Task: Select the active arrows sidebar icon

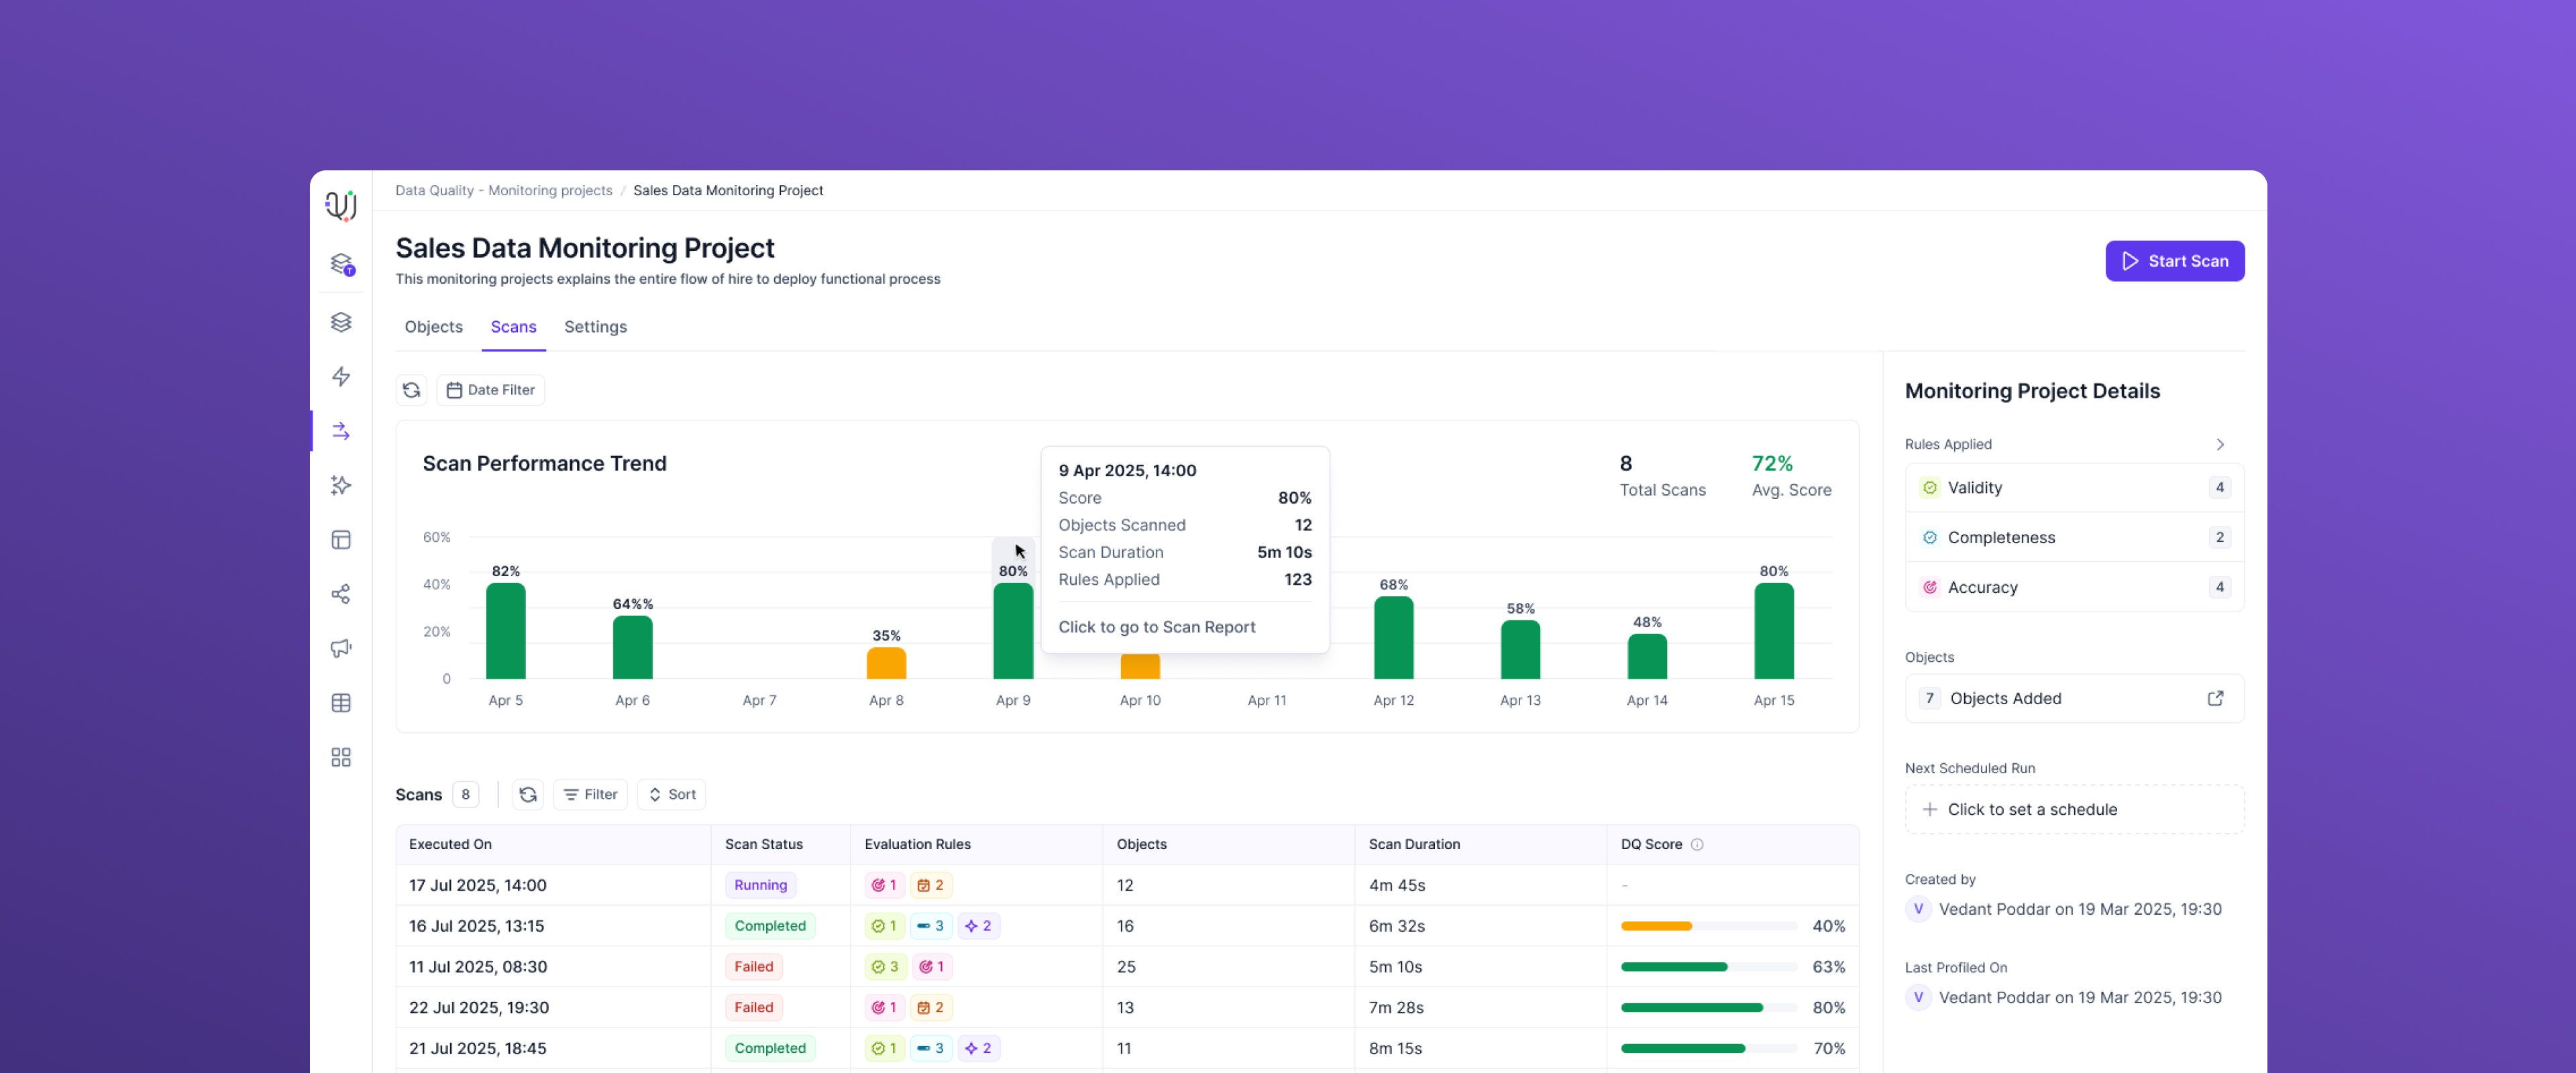Action: (x=341, y=431)
